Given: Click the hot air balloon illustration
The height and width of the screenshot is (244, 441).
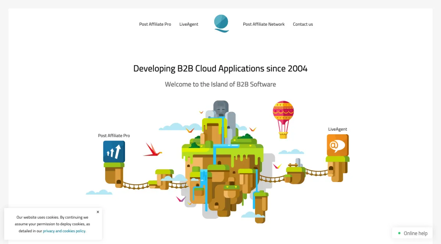Looking at the screenshot, I should [283, 120].
